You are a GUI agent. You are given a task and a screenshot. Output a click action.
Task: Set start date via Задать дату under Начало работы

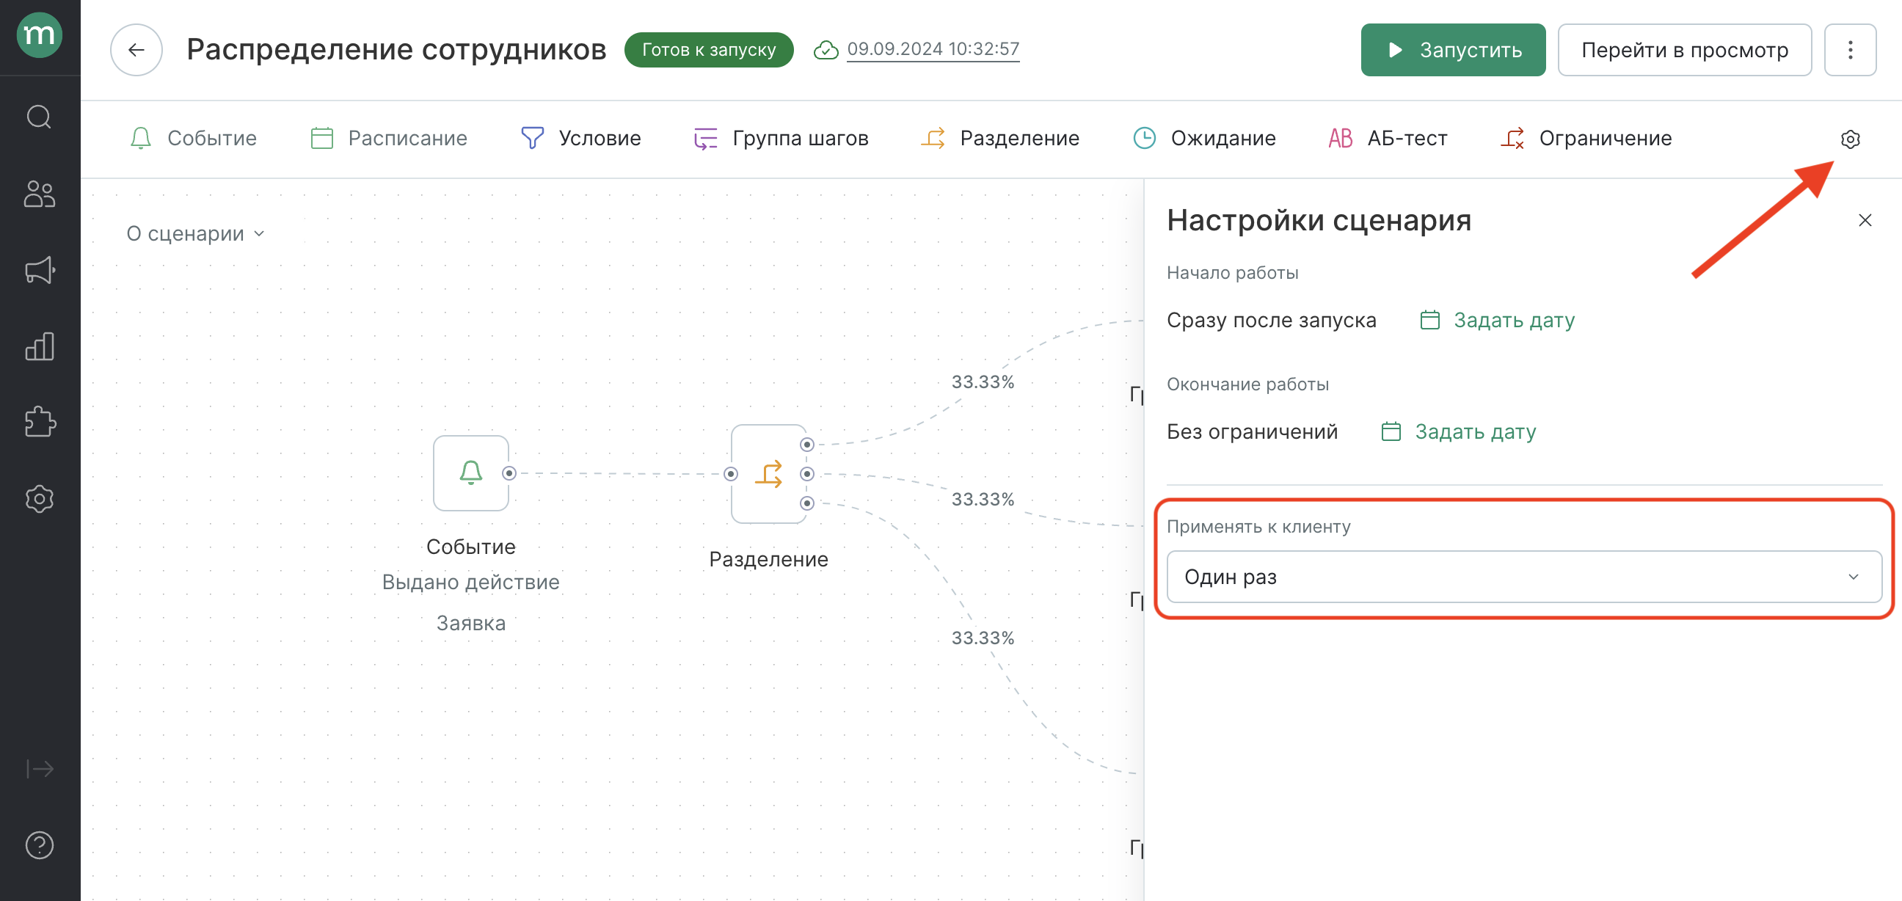[1498, 320]
